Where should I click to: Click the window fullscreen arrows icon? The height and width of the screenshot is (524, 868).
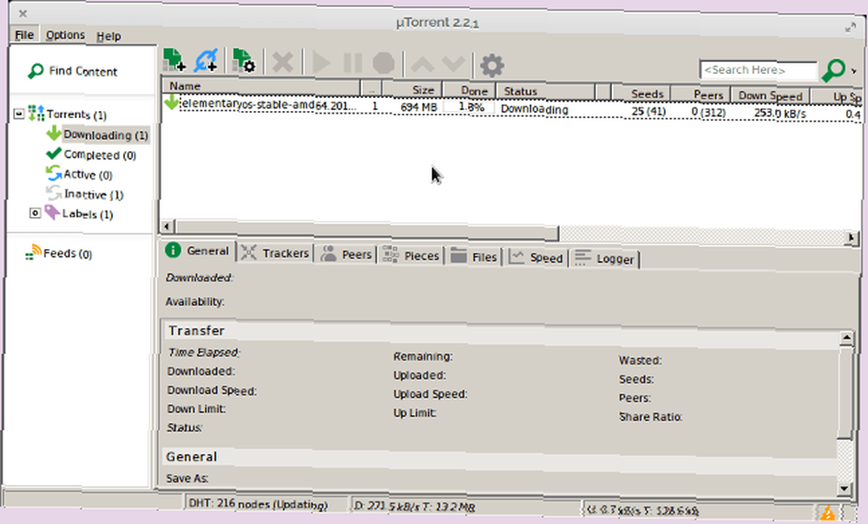tap(851, 27)
